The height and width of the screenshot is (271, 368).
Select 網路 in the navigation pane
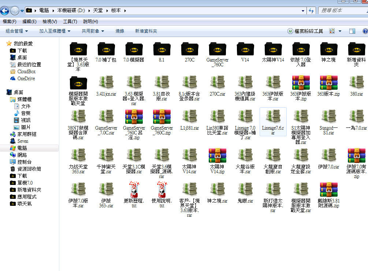(x=22, y=155)
